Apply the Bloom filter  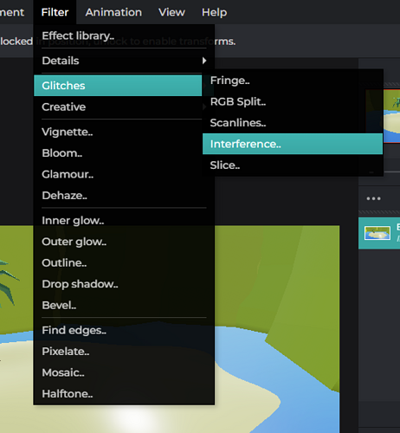[x=124, y=153]
